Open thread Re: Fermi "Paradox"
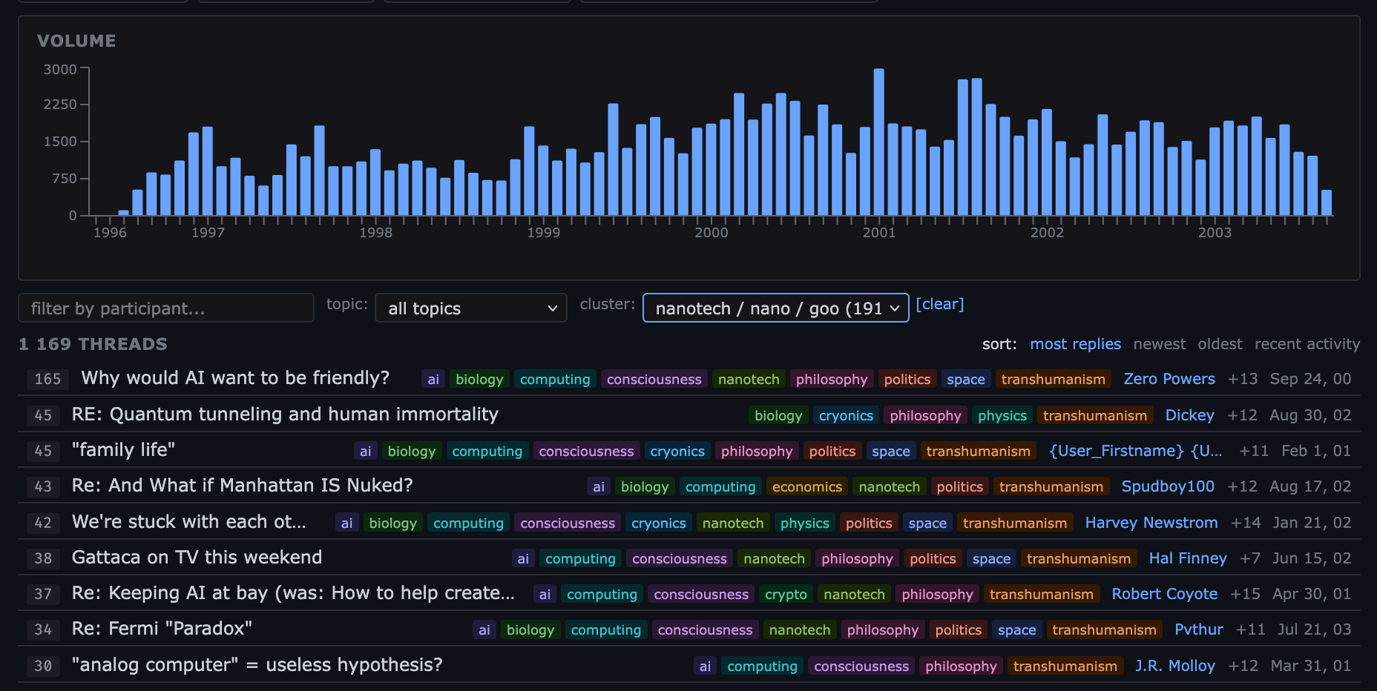1377x691 pixels. [162, 629]
